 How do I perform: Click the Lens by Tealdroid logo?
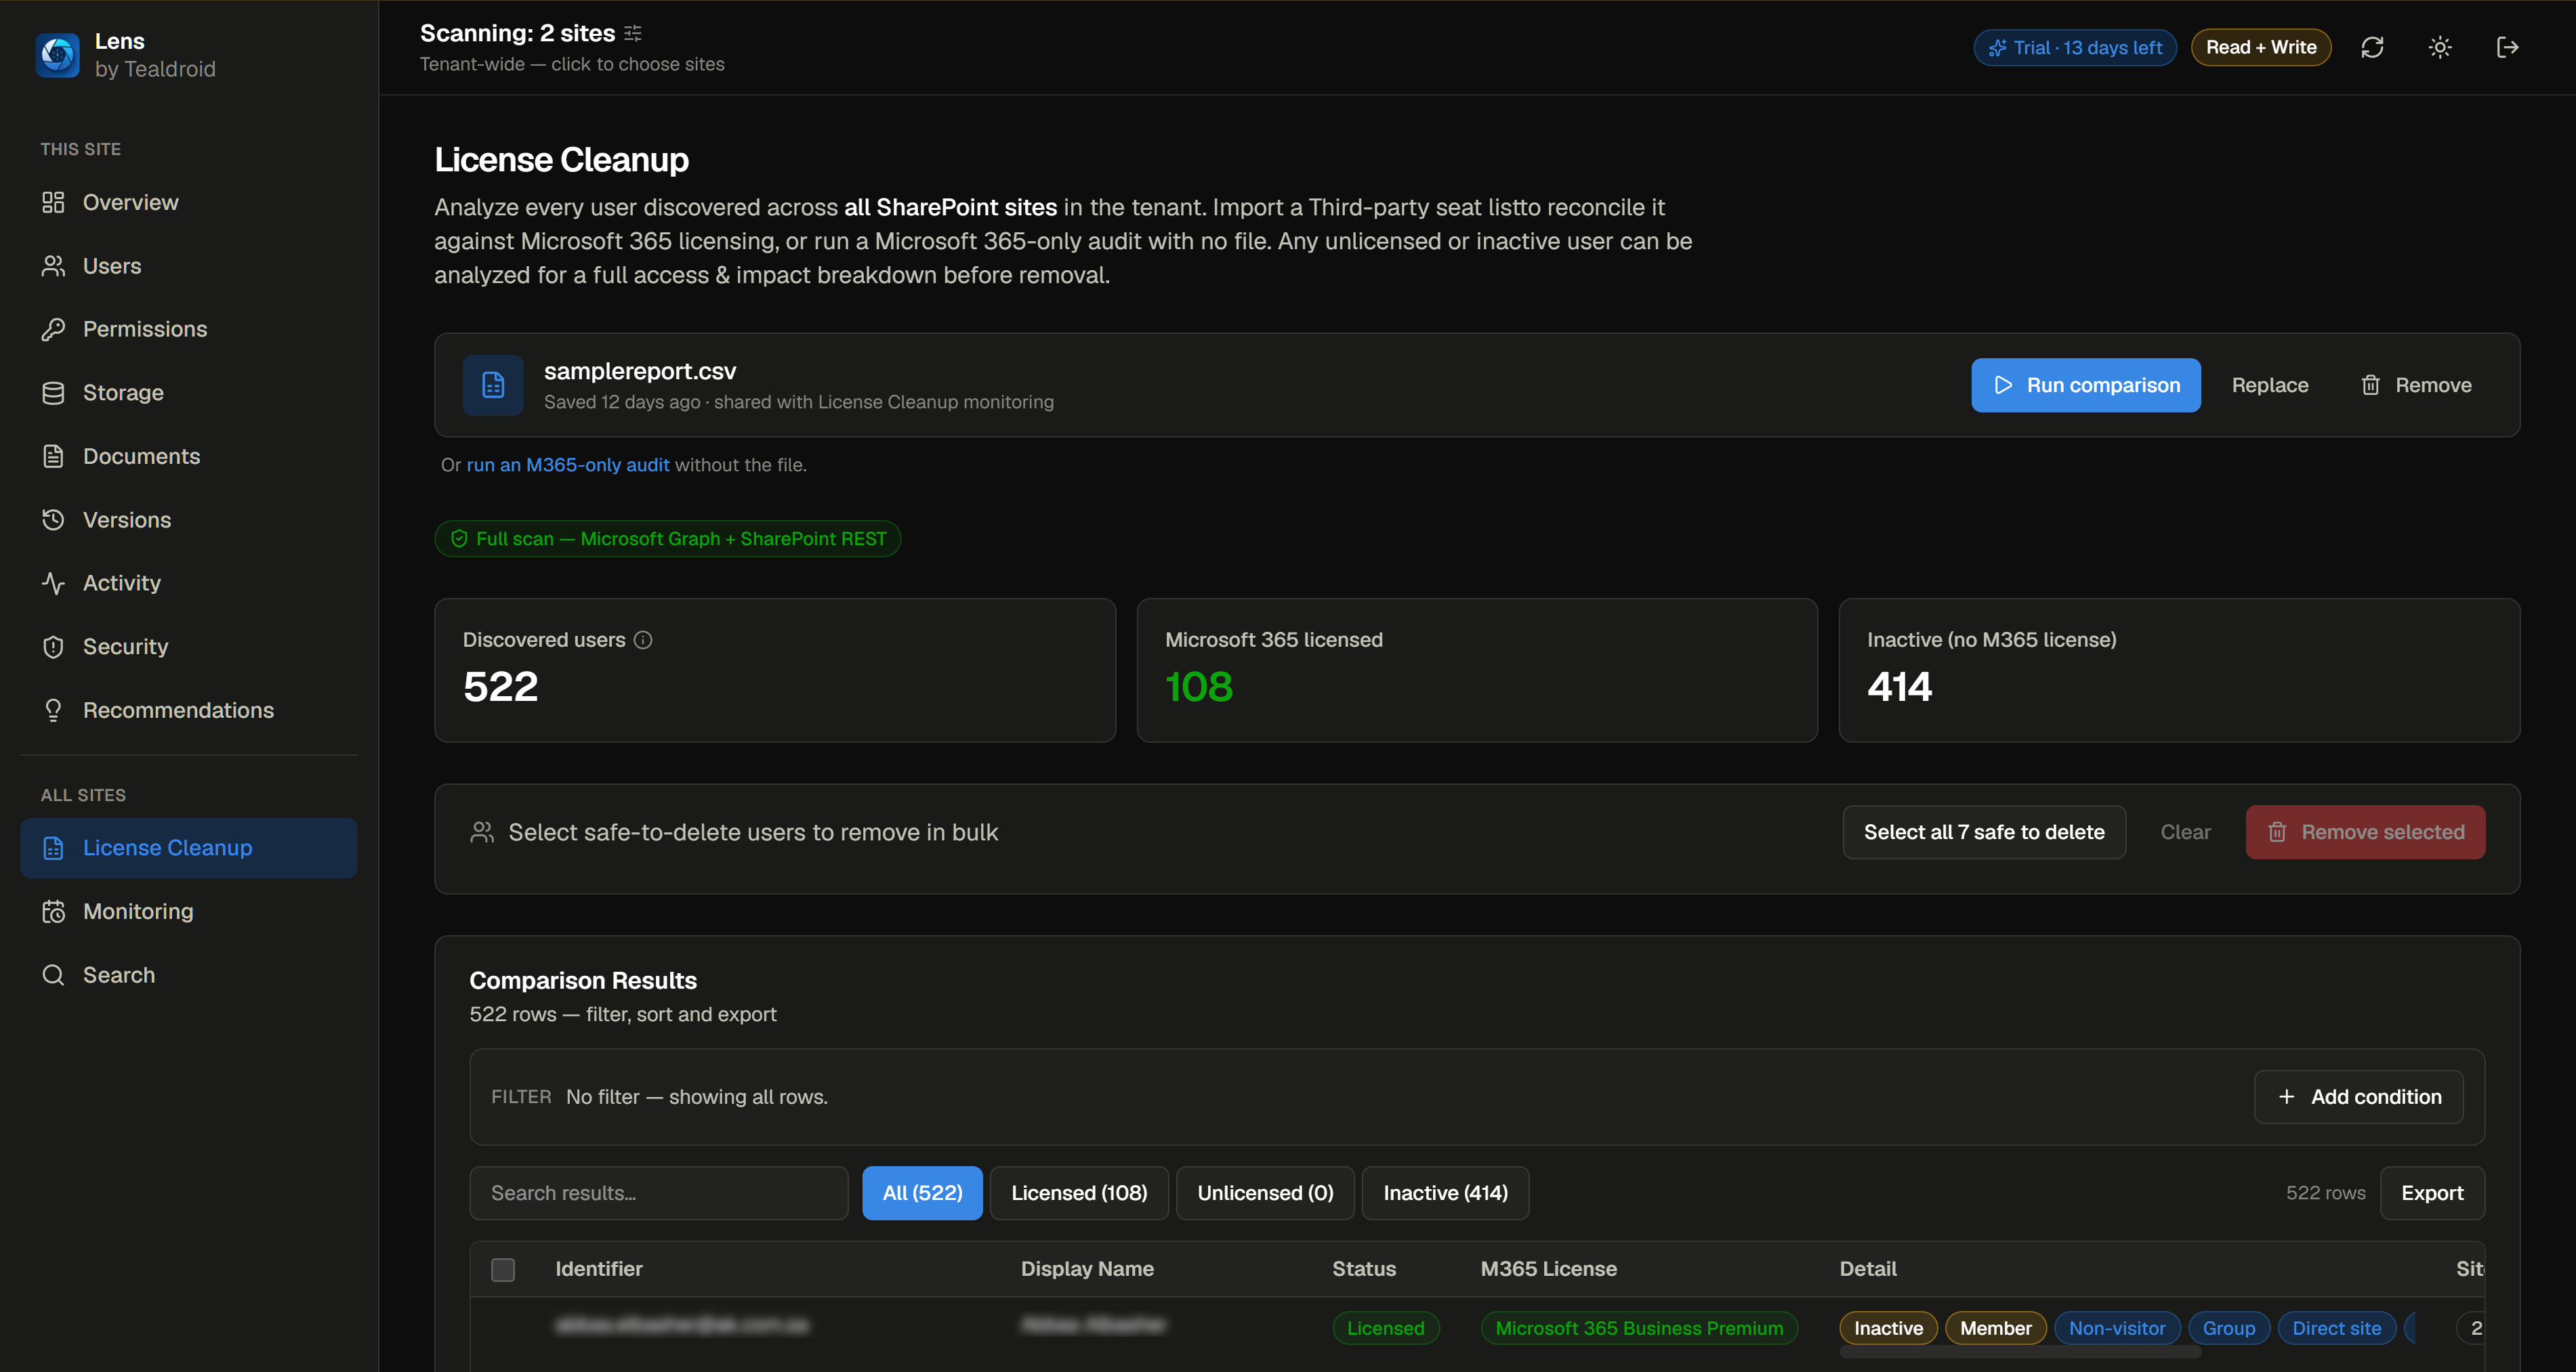(57, 54)
